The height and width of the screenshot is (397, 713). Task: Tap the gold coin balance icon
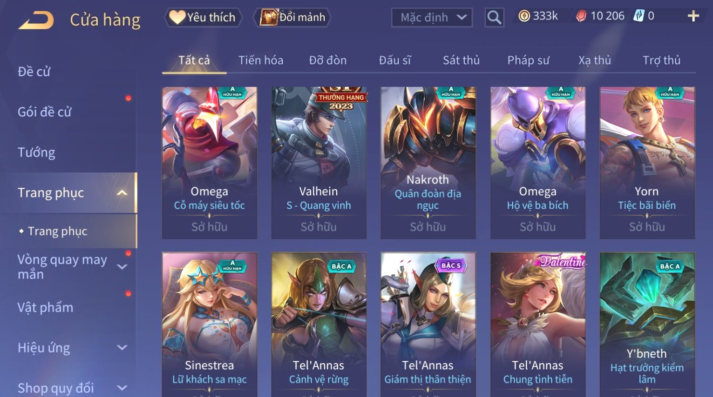524,16
